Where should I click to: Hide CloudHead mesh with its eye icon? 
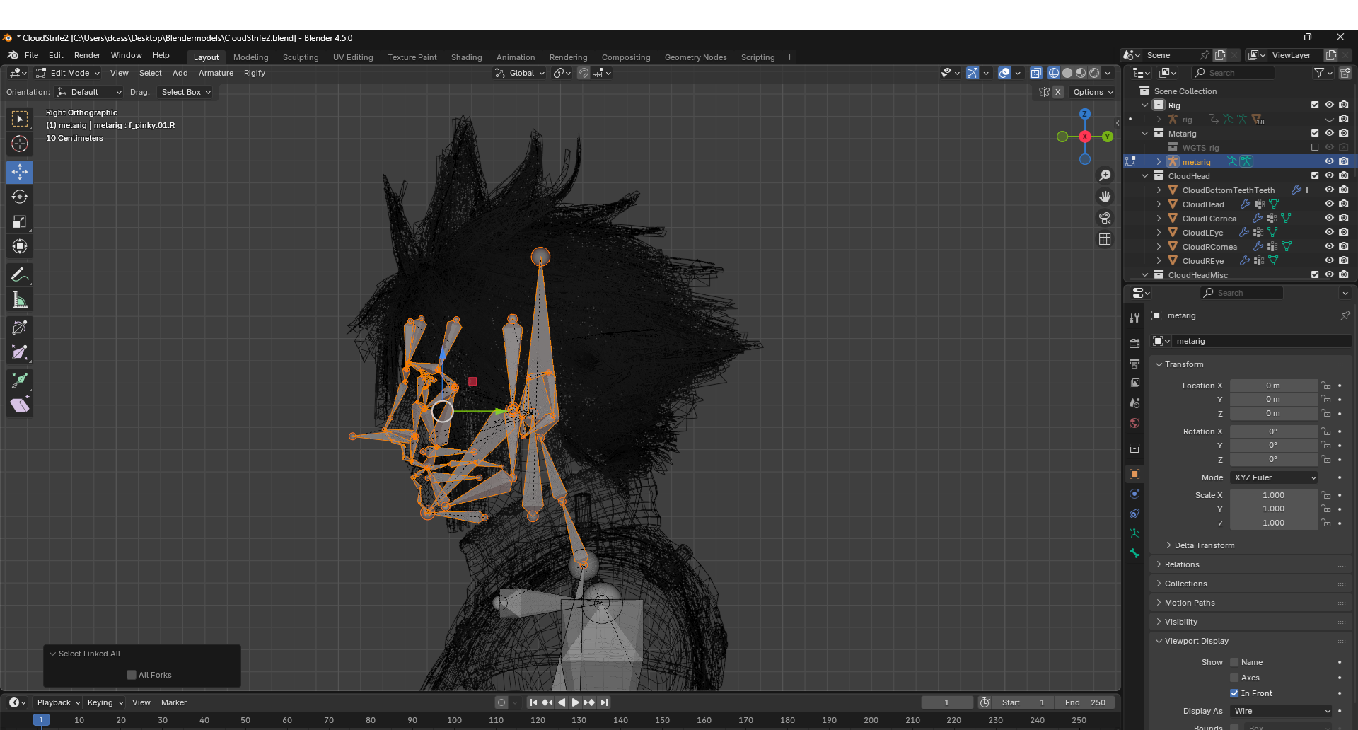click(1329, 204)
